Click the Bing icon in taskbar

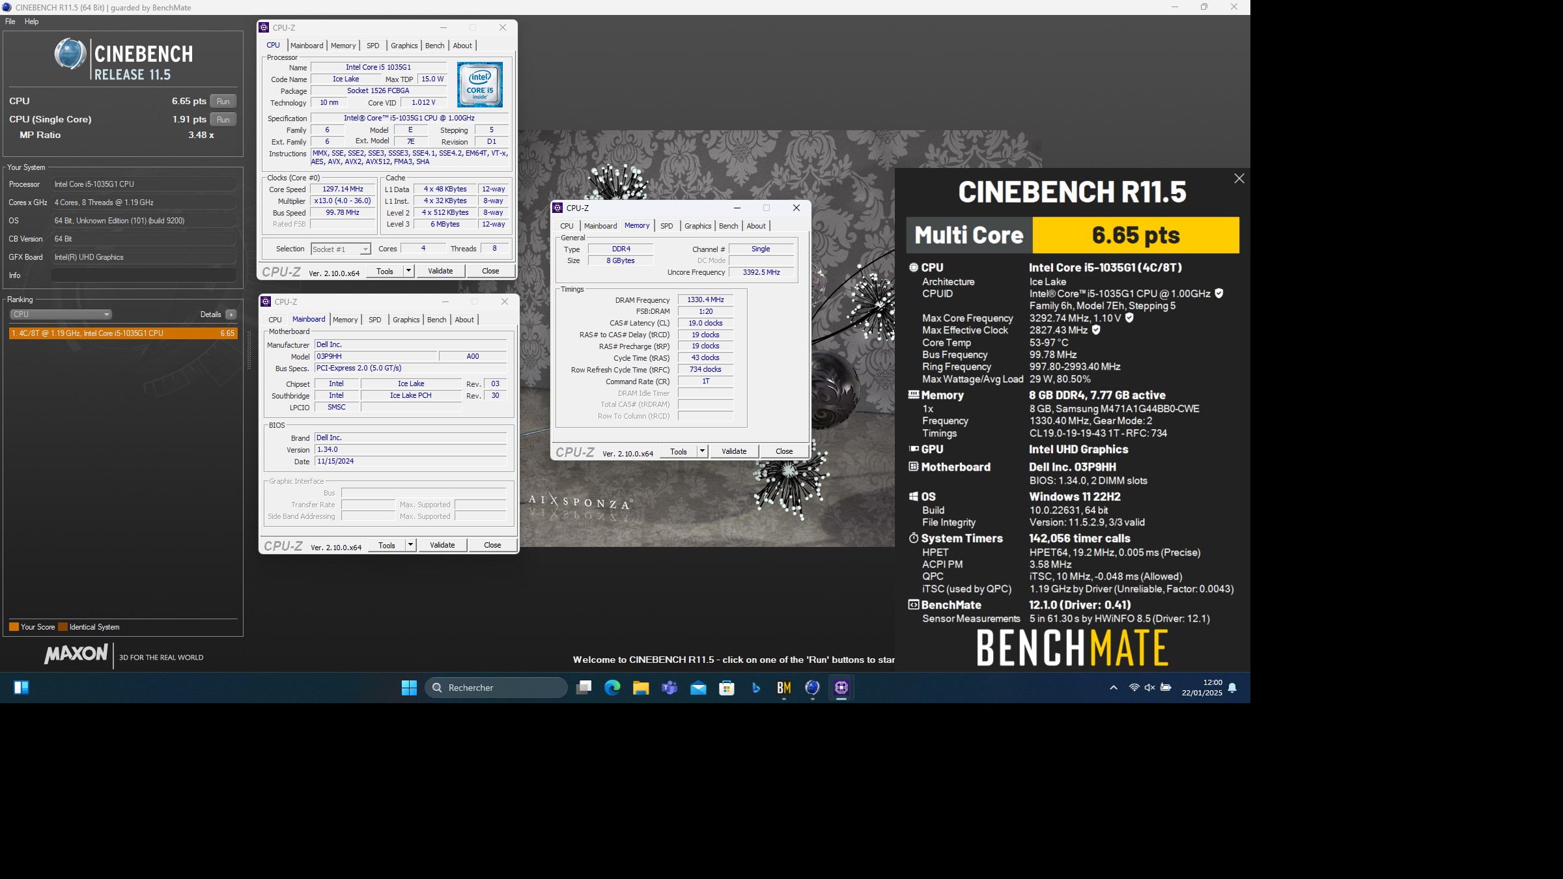pyautogui.click(x=755, y=688)
